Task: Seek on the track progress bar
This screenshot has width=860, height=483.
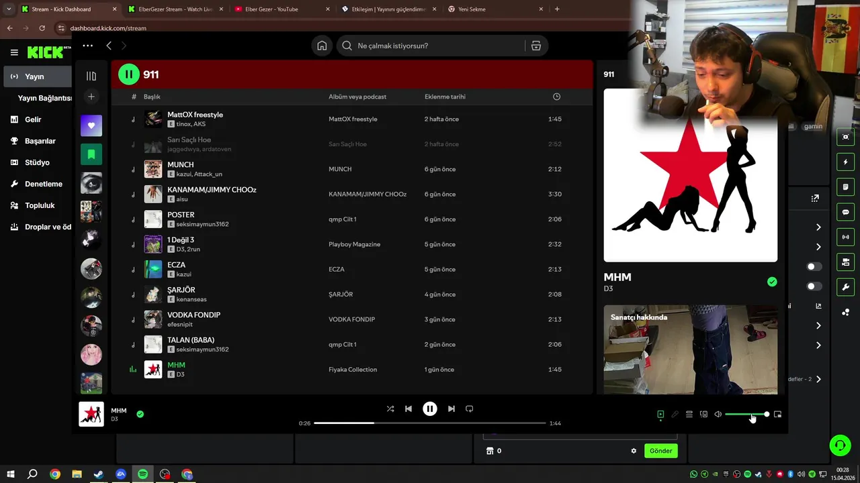Action: (430, 423)
